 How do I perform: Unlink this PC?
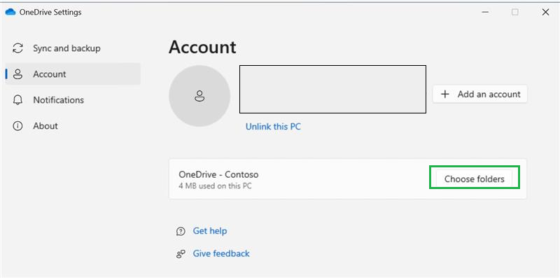(x=273, y=127)
